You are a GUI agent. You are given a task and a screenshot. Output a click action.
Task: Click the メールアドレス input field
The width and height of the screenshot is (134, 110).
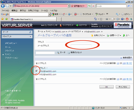tap(81, 46)
